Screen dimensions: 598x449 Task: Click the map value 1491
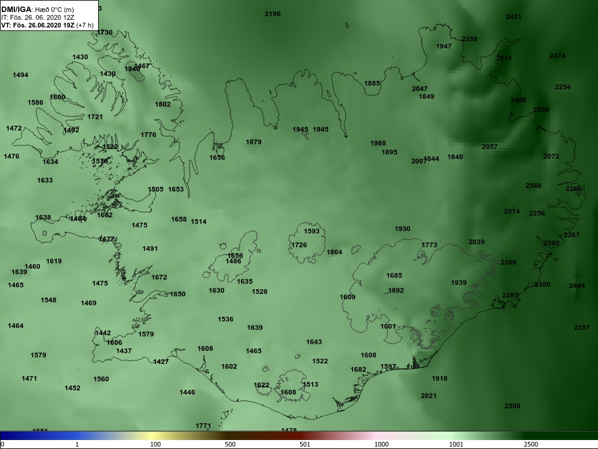pyautogui.click(x=150, y=248)
